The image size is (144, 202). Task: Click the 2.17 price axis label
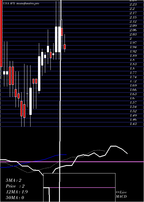tap(133, 13)
